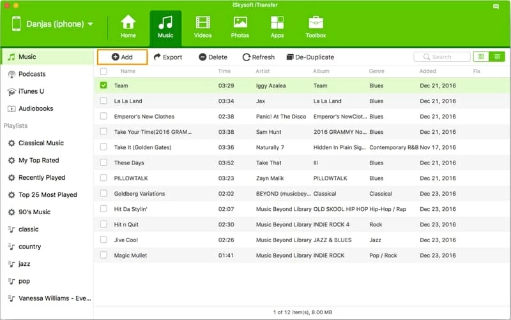This screenshot has height=320, width=511.
Task: Select Podcasts in the sidebar
Action: pyautogui.click(x=31, y=74)
